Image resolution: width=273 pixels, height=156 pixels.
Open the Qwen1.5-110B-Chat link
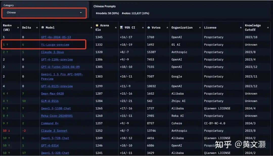point(56,108)
